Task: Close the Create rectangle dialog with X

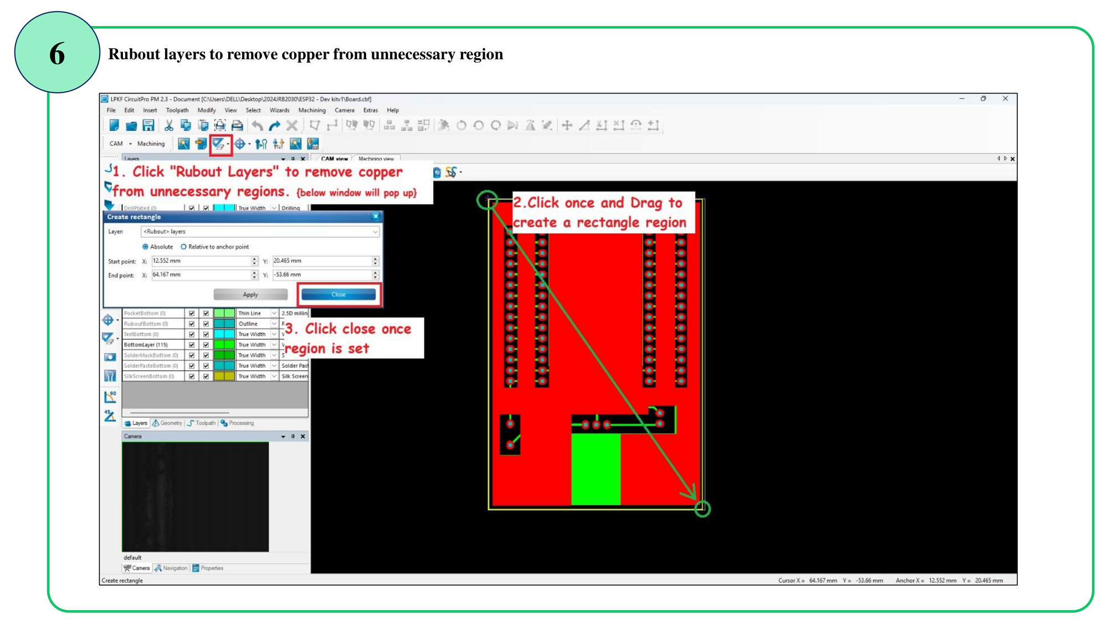Action: [376, 217]
